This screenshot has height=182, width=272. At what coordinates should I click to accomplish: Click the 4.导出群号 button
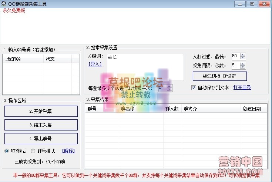(x=41, y=139)
